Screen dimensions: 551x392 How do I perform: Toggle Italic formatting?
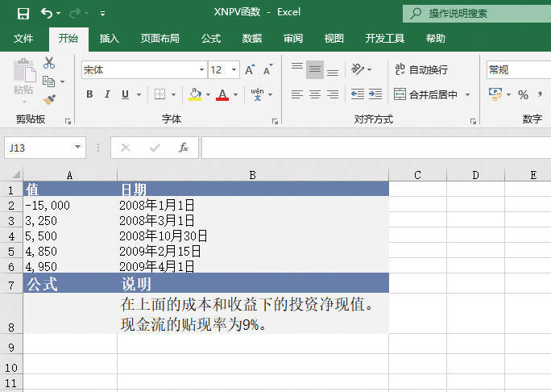point(108,95)
